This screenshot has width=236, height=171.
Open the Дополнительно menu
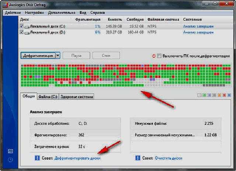(62, 13)
